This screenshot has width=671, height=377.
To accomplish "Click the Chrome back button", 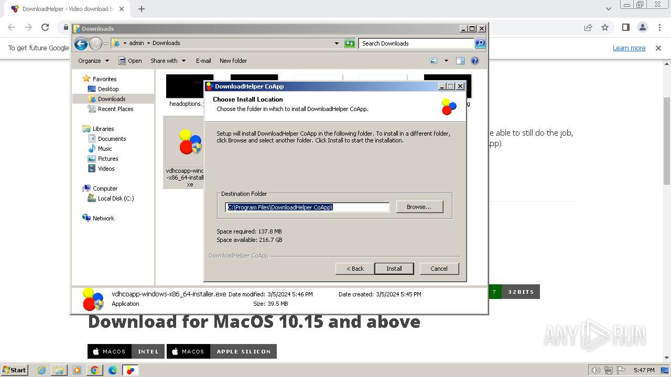I will [x=12, y=27].
